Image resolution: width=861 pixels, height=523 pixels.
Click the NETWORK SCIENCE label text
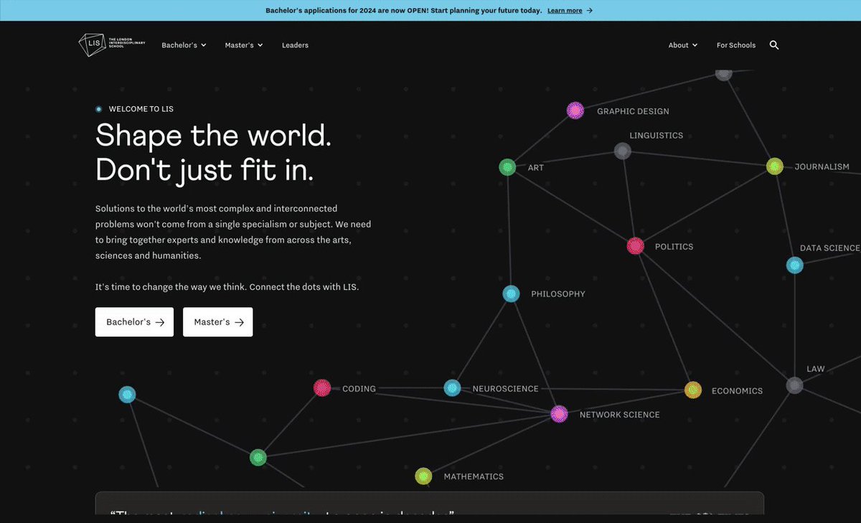point(619,415)
